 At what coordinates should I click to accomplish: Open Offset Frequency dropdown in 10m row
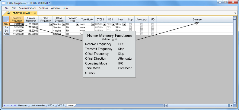[x=51, y=24]
